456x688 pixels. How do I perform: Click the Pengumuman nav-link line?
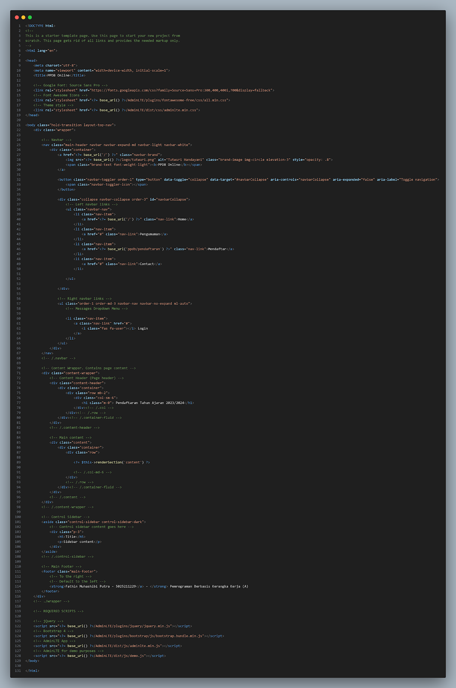(125, 234)
